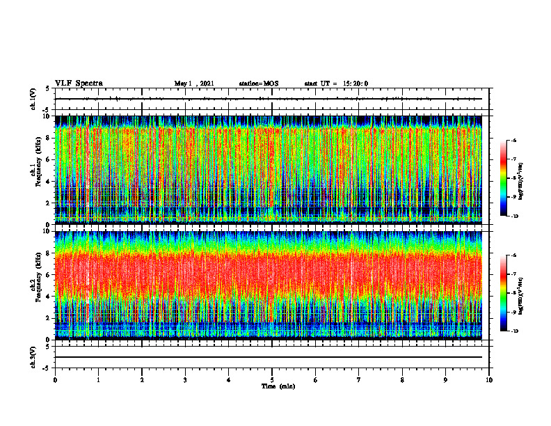Click time axis tick label "7"

(x=359, y=380)
